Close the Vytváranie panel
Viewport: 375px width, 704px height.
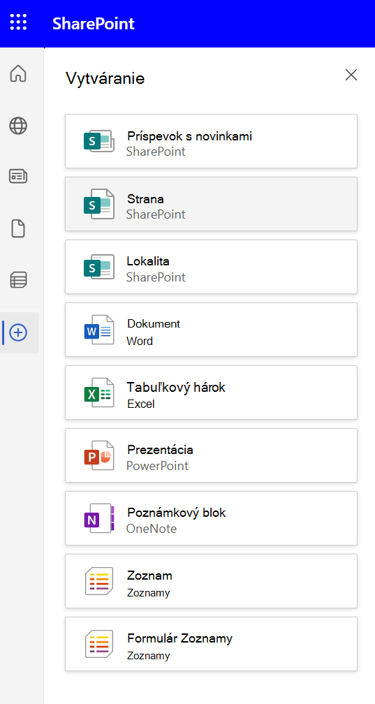coord(351,75)
